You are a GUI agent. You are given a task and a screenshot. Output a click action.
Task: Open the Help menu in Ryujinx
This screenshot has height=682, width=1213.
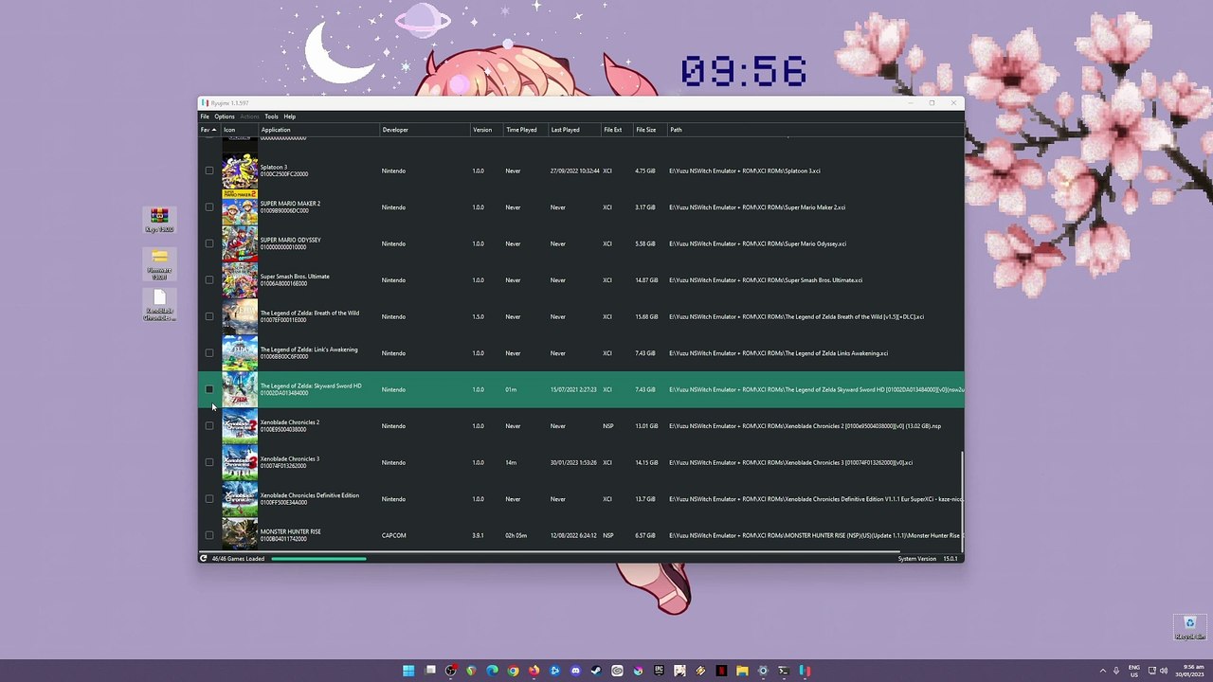290,117
